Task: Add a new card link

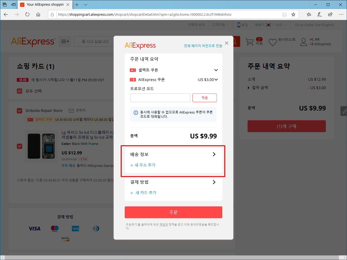Action: point(143,193)
